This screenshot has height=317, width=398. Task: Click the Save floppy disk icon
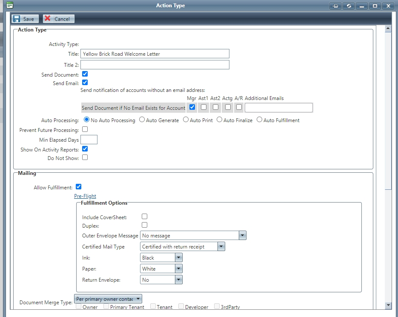click(x=17, y=18)
